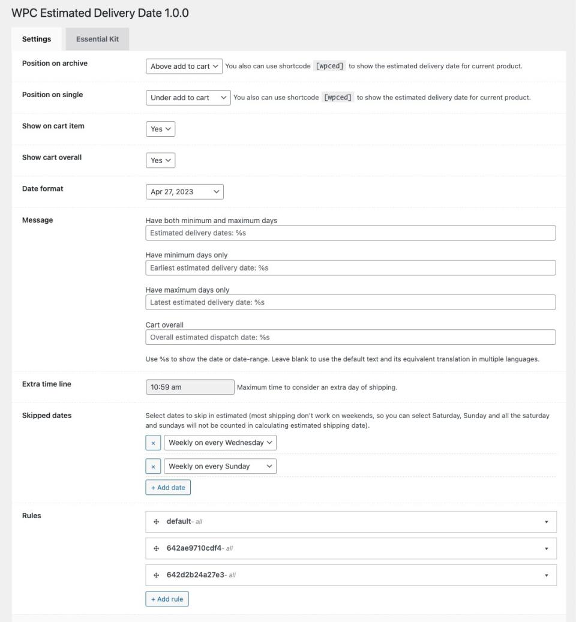Select the Settings tab
Viewport: 576px width, 622px height.
[36, 38]
